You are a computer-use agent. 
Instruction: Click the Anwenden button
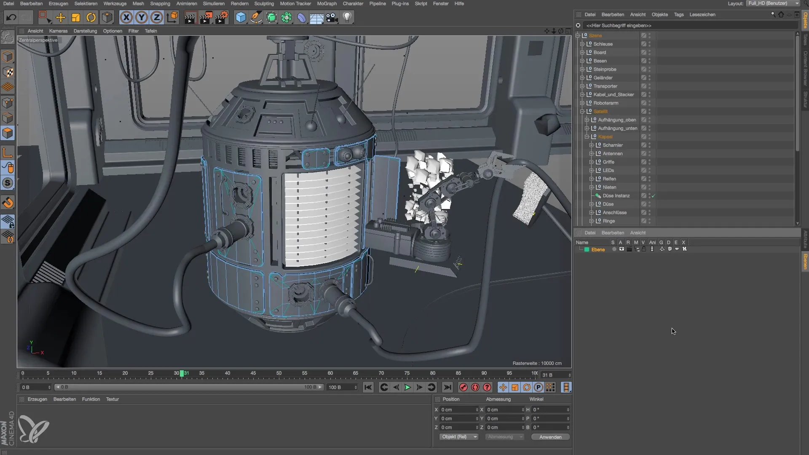550,437
